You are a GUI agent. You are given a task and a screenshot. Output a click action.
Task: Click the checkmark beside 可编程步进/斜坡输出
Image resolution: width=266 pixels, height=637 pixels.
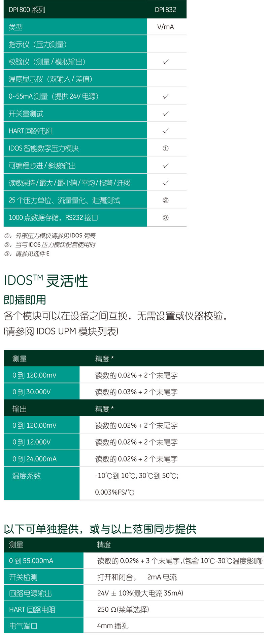click(165, 166)
